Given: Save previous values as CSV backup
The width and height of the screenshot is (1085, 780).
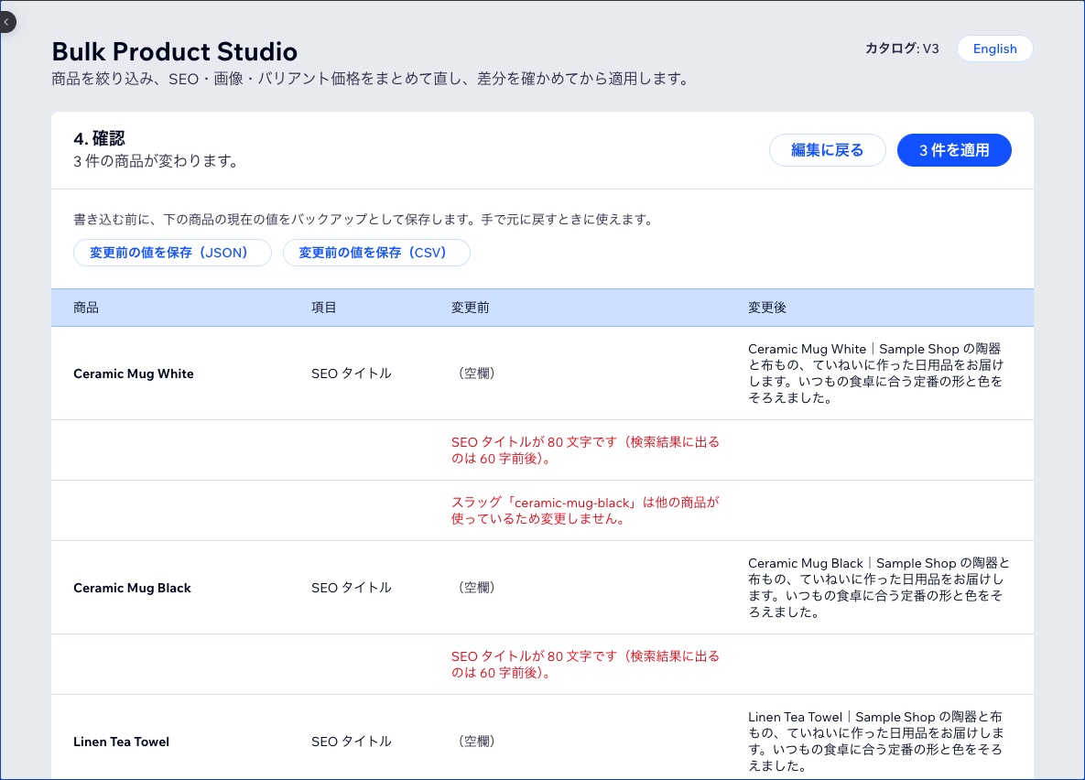Looking at the screenshot, I should [376, 253].
